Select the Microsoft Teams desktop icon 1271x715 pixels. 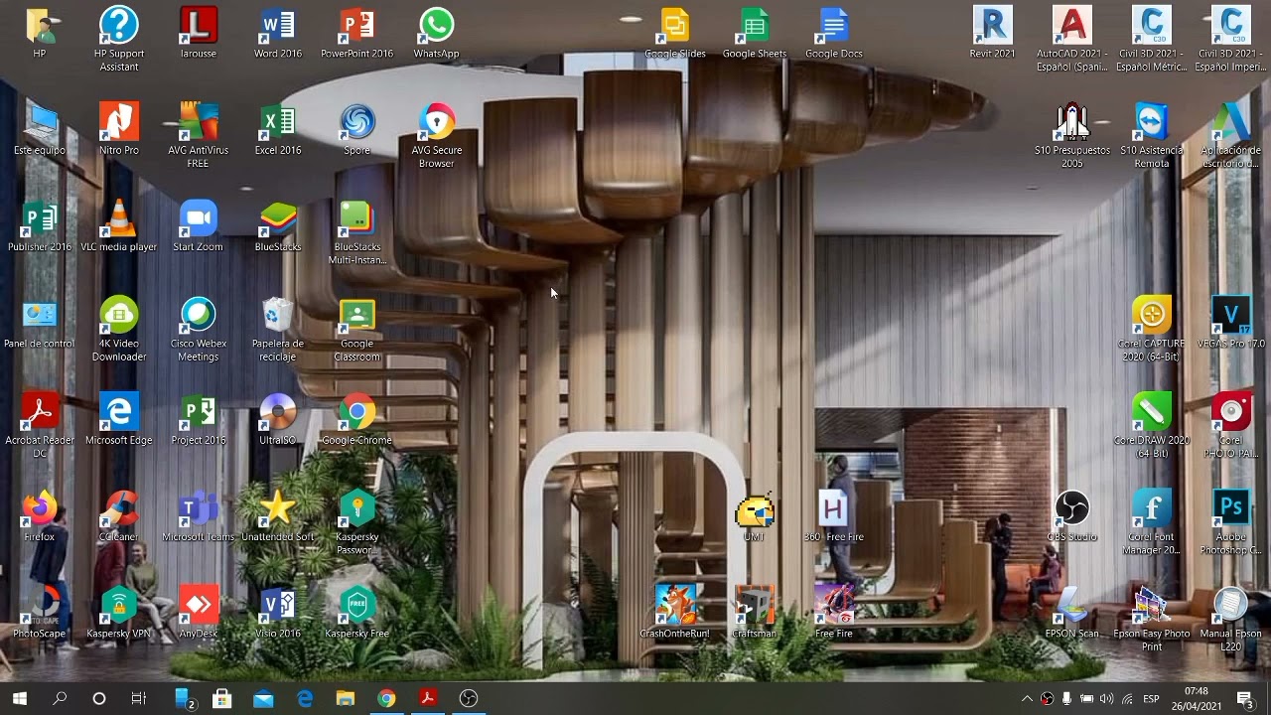point(199,514)
